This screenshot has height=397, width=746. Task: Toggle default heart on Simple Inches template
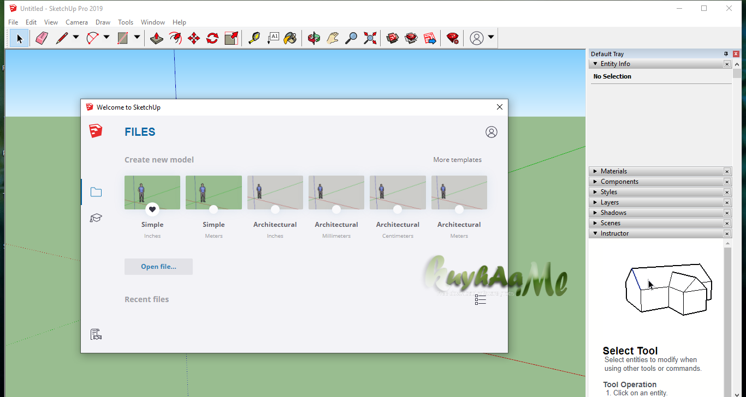pos(152,209)
